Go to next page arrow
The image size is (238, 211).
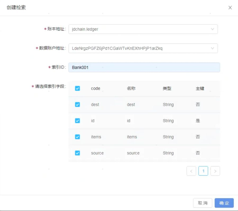[215, 171]
